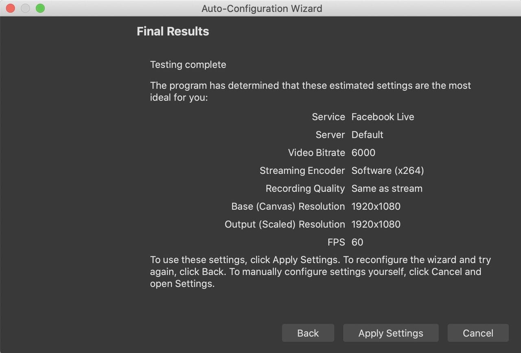Click the Video Bitrate label
Viewport: 521px width, 353px height.
pos(316,153)
